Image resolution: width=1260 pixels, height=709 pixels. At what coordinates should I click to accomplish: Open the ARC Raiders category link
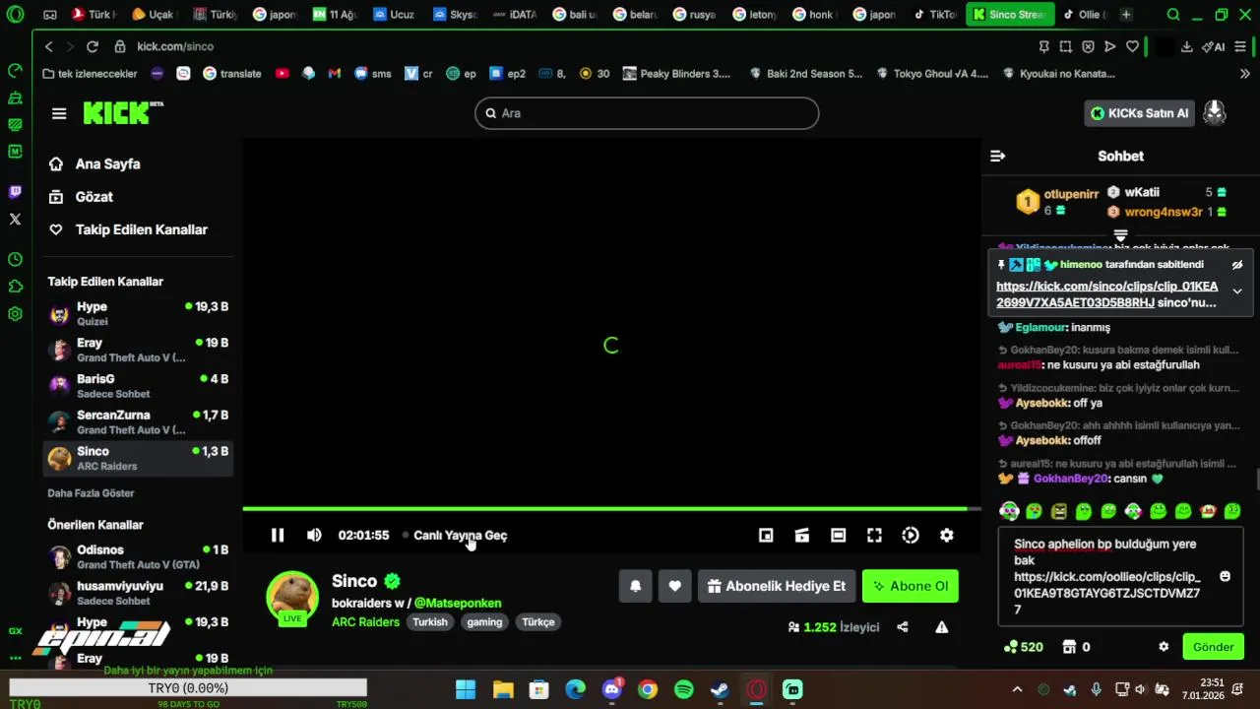click(x=365, y=621)
